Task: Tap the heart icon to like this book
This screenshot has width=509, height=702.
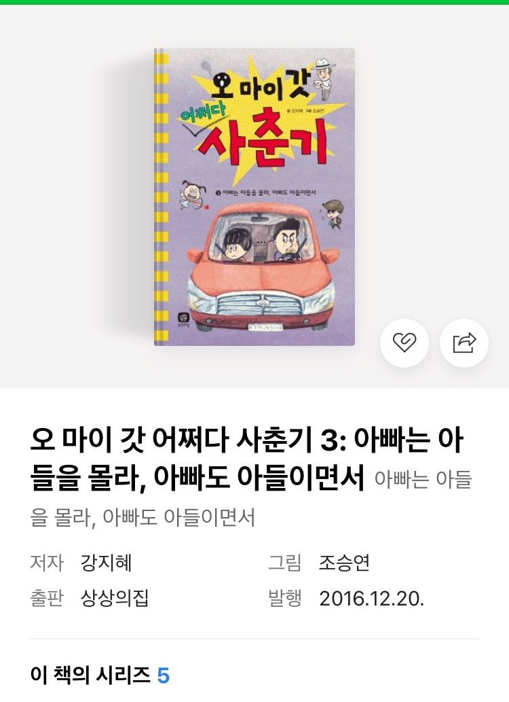Action: coord(404,343)
